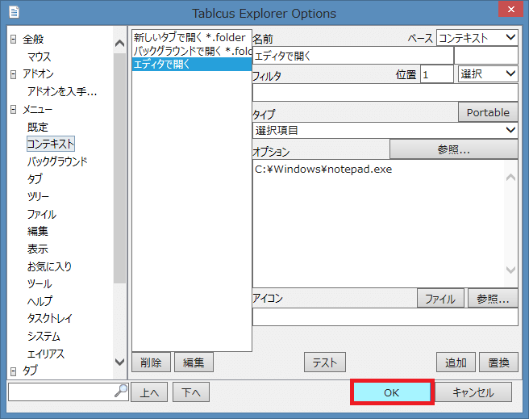Select バックグラウンド in the left tree
529x419 pixels.
point(57,161)
